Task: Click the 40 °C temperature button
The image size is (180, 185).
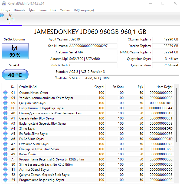Action: pos(15,75)
